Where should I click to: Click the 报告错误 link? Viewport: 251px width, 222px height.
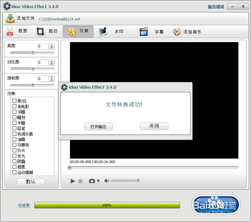(x=216, y=7)
